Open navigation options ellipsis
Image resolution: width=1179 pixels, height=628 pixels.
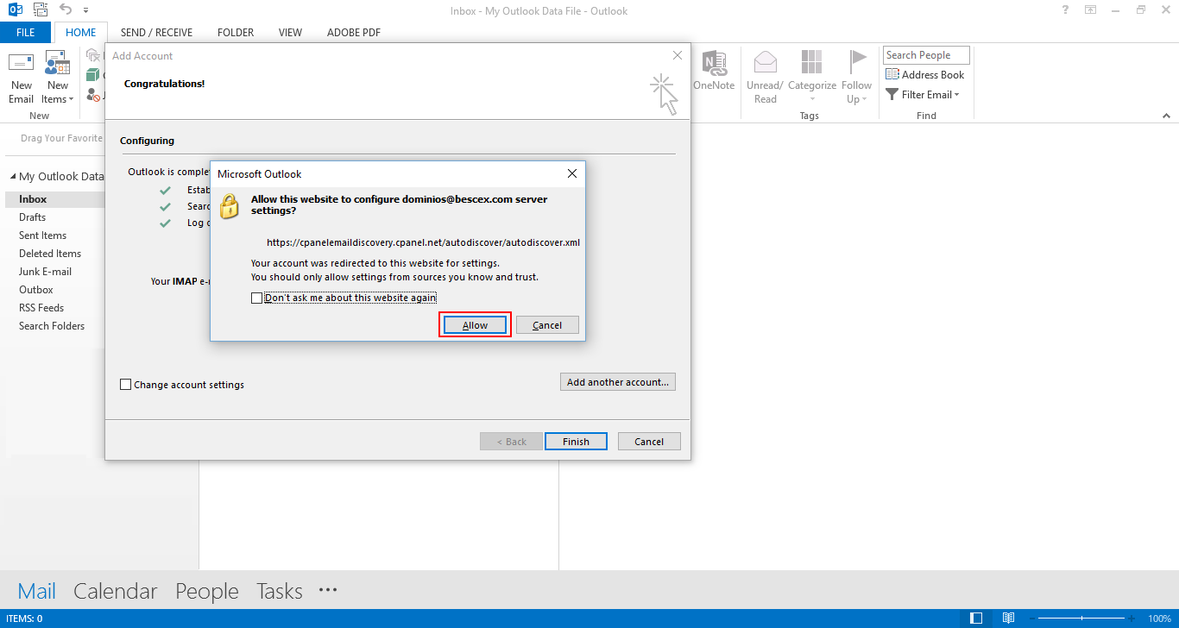[328, 590]
